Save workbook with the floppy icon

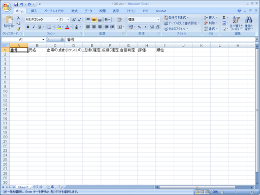16,4
